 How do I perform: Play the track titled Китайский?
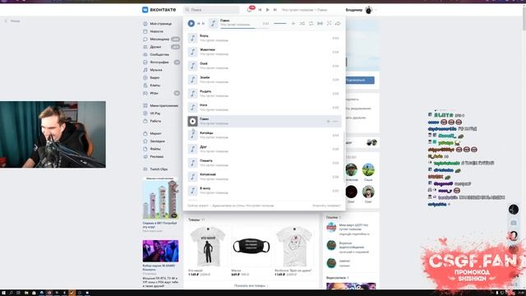click(265, 177)
